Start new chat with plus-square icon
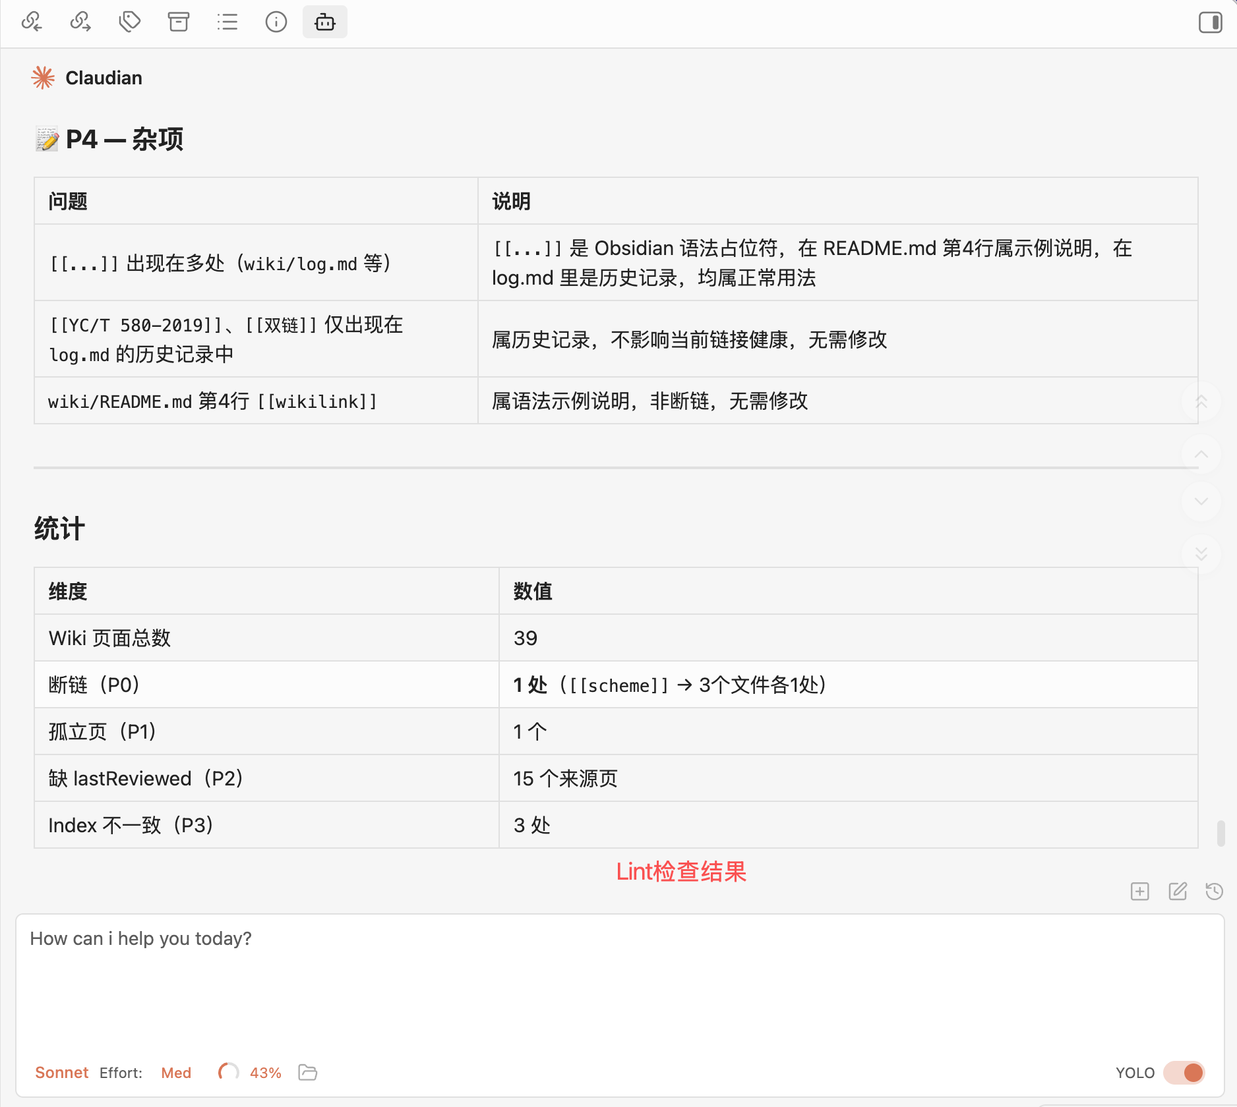The image size is (1237, 1107). click(x=1139, y=892)
